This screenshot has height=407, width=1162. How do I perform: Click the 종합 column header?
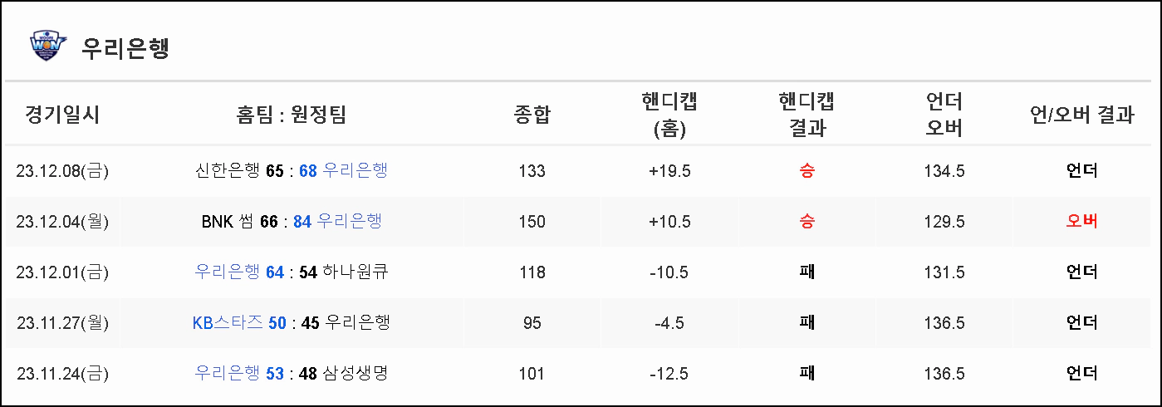(532, 115)
